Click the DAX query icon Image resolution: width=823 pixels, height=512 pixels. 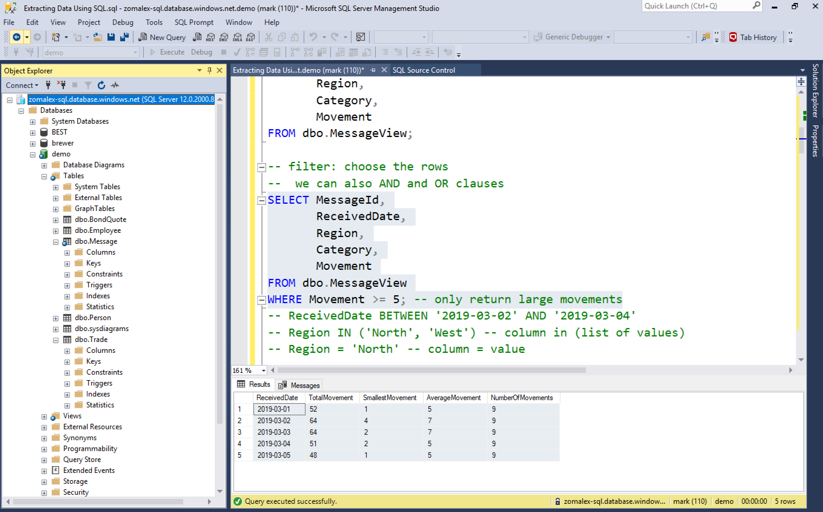click(250, 37)
